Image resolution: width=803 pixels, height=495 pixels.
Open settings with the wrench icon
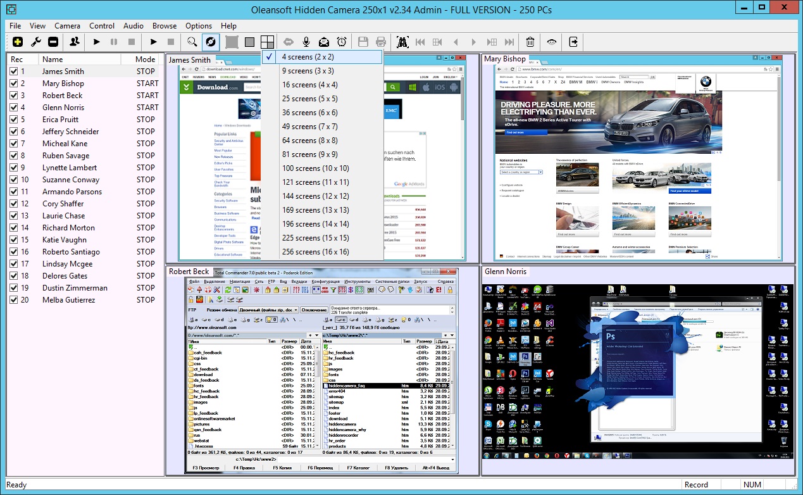36,42
